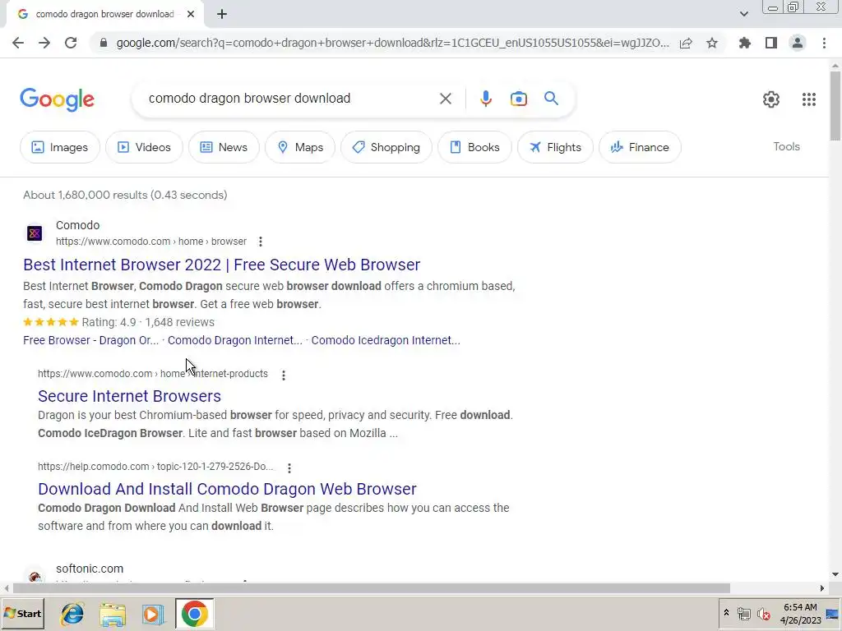Click the taskbar clock and date
Screen dimensions: 842x631
pos(800,613)
